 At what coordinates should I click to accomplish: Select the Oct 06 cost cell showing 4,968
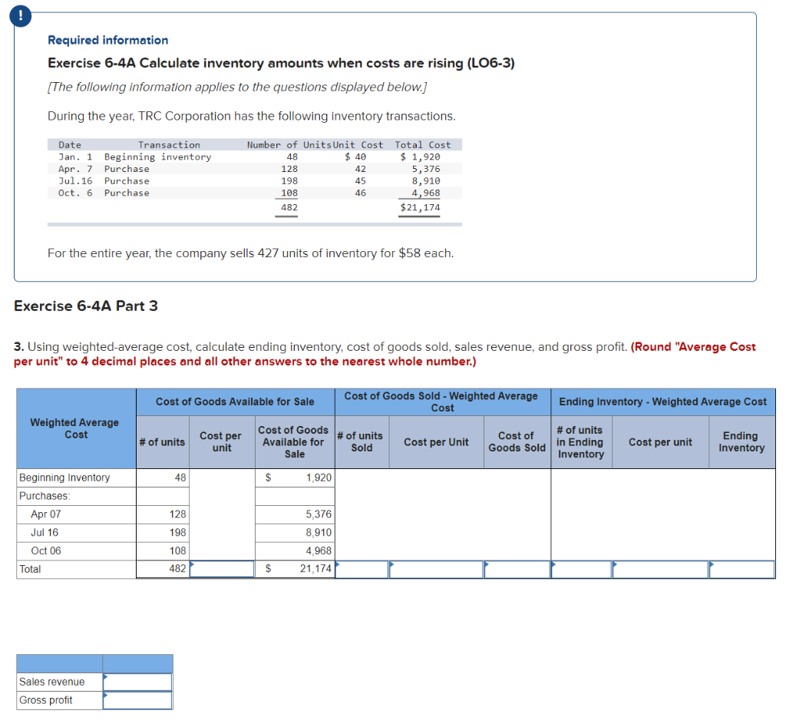pos(295,551)
